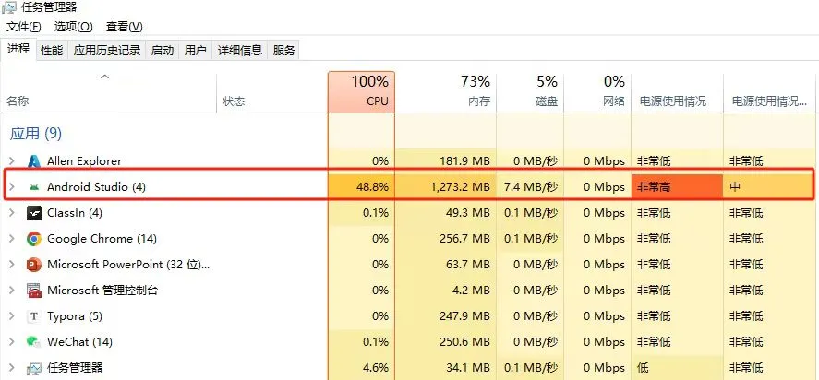Image resolution: width=819 pixels, height=380 pixels.
Task: Click the Typora app icon
Action: [34, 316]
